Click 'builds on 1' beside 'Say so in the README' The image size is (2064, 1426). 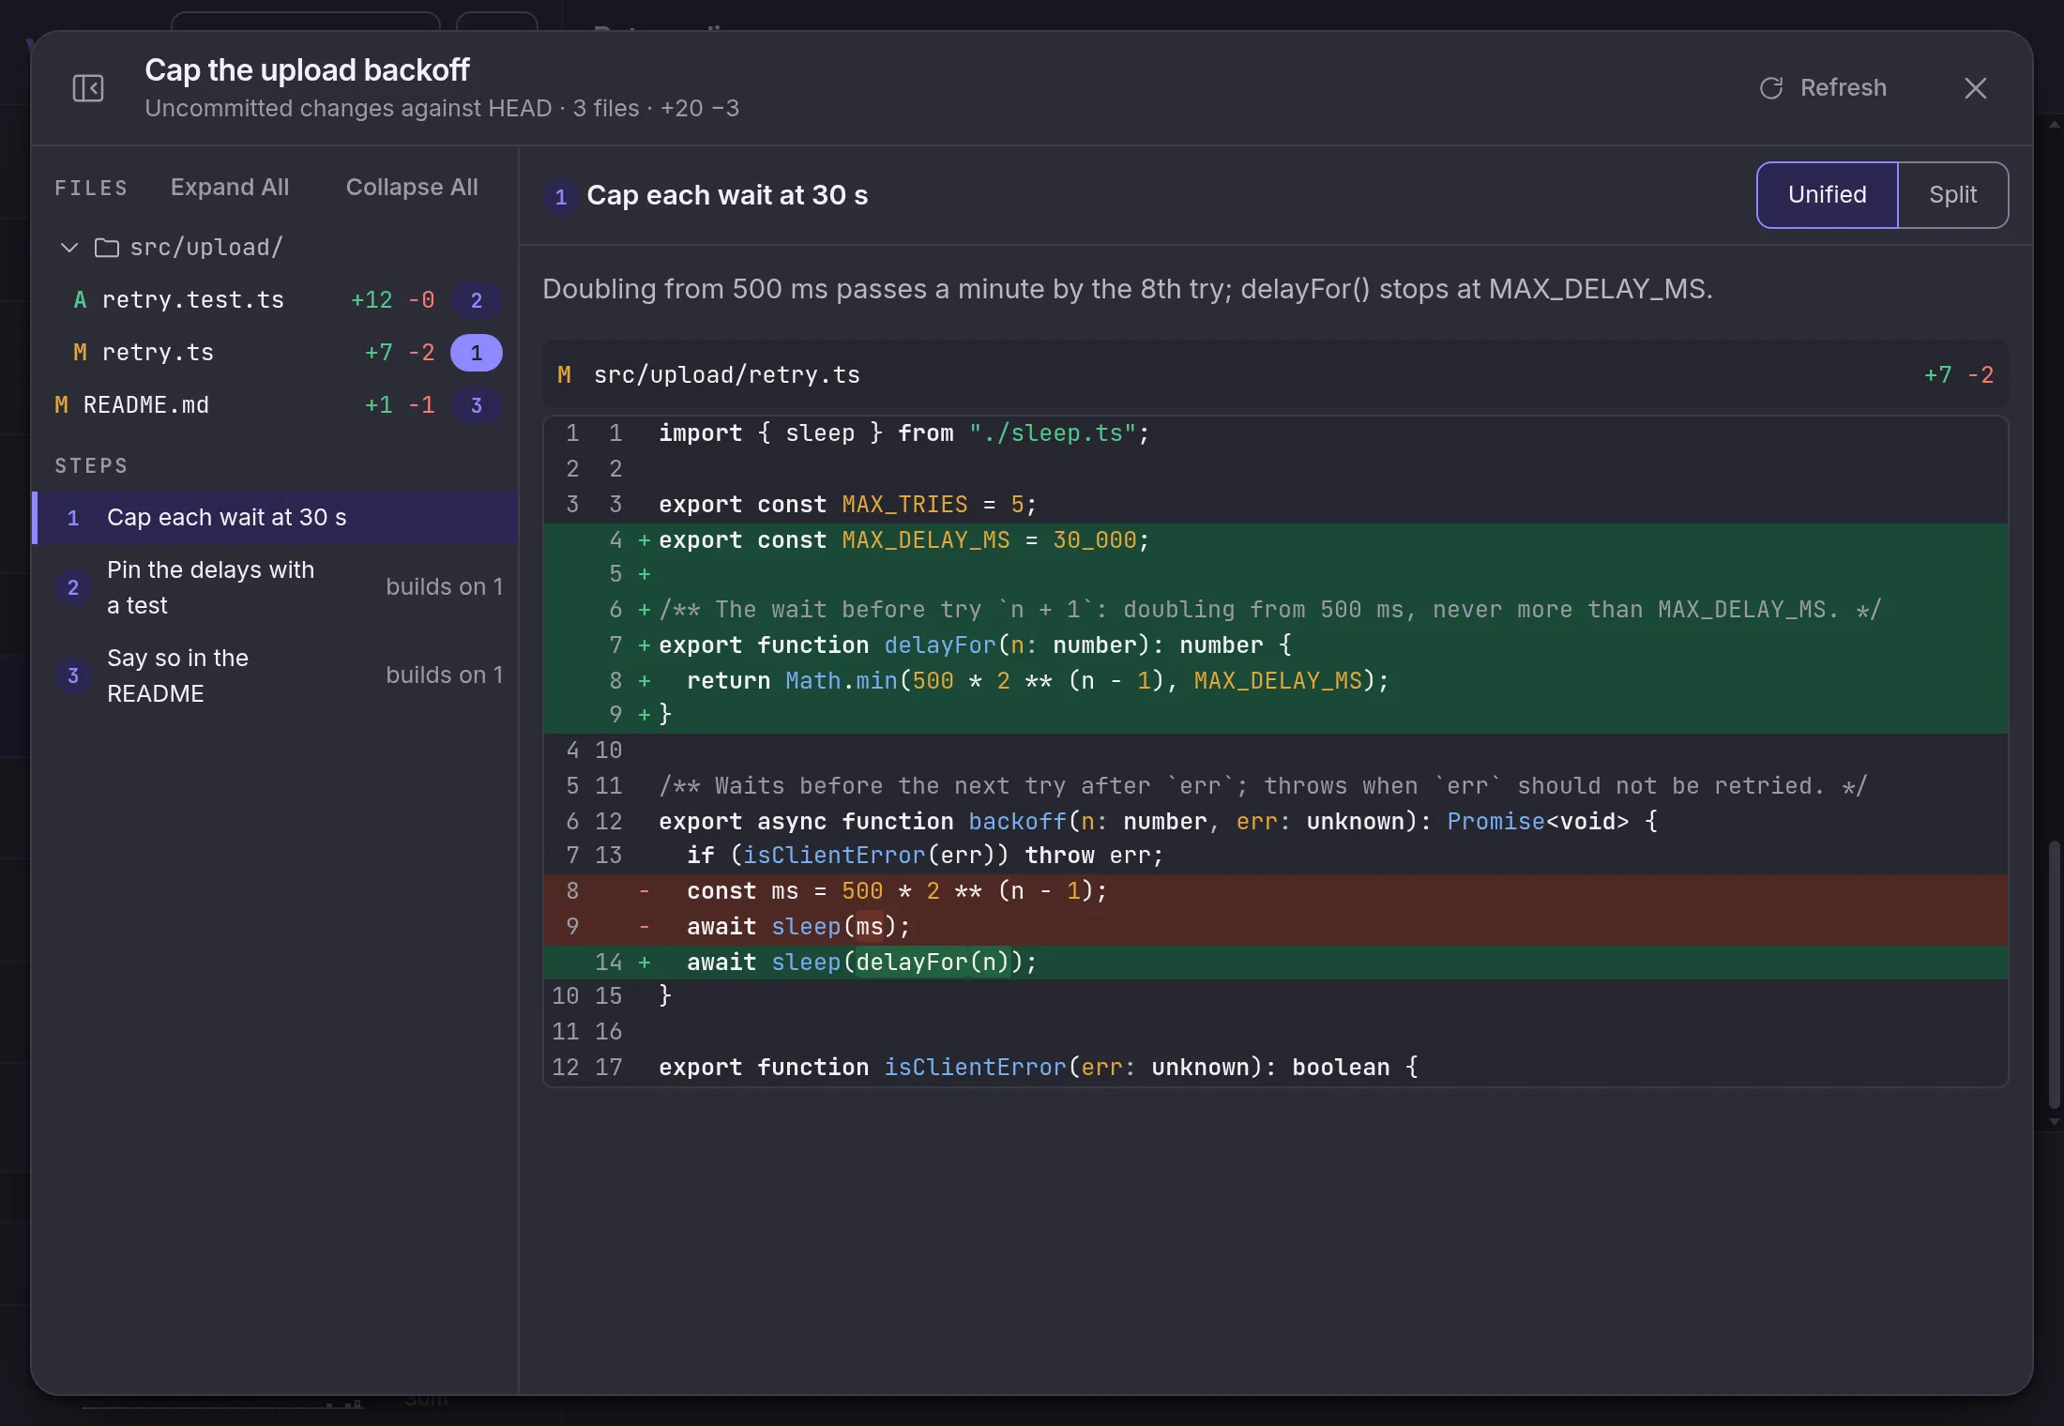[445, 675]
